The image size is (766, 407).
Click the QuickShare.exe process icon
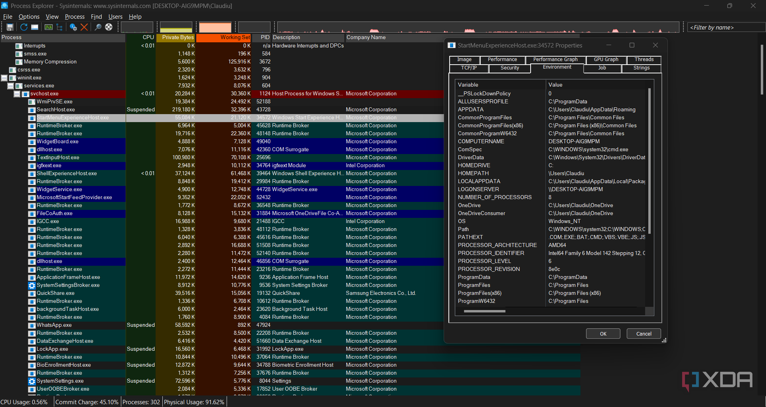[32, 293]
